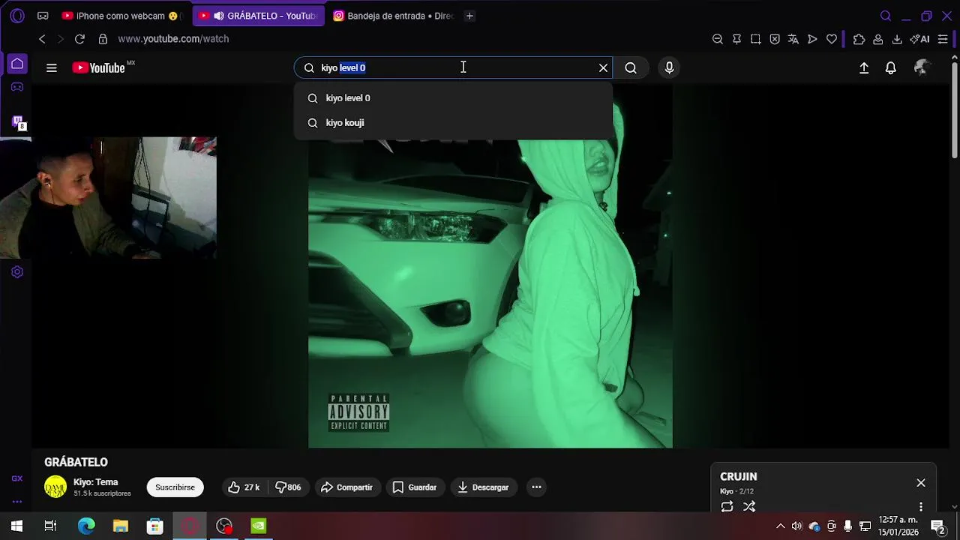Click the Kiyo channel avatar
The height and width of the screenshot is (540, 960).
[x=55, y=487]
